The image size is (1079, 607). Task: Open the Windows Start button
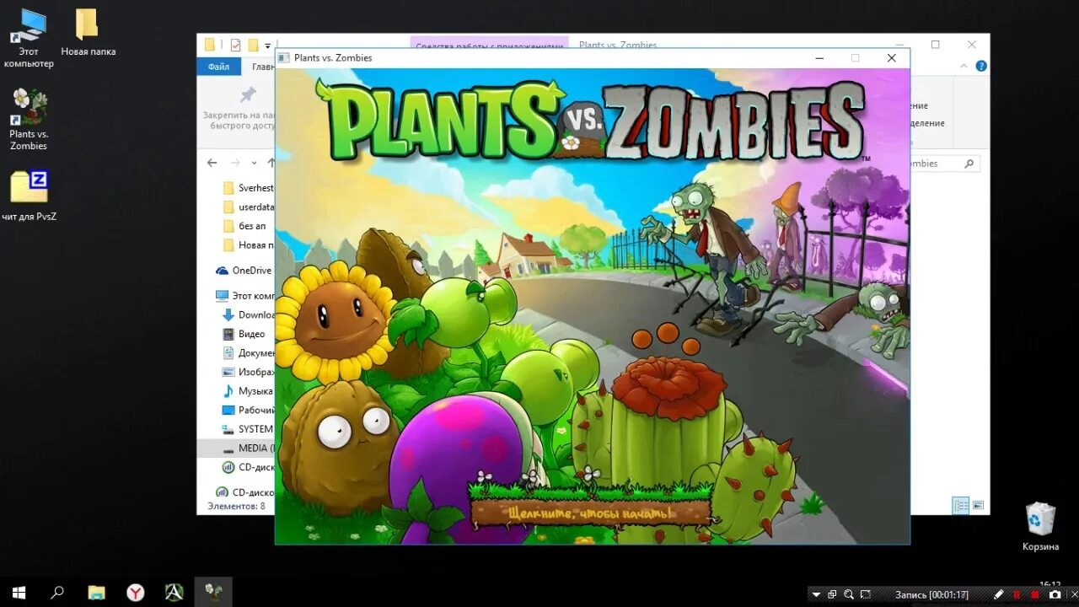19,592
